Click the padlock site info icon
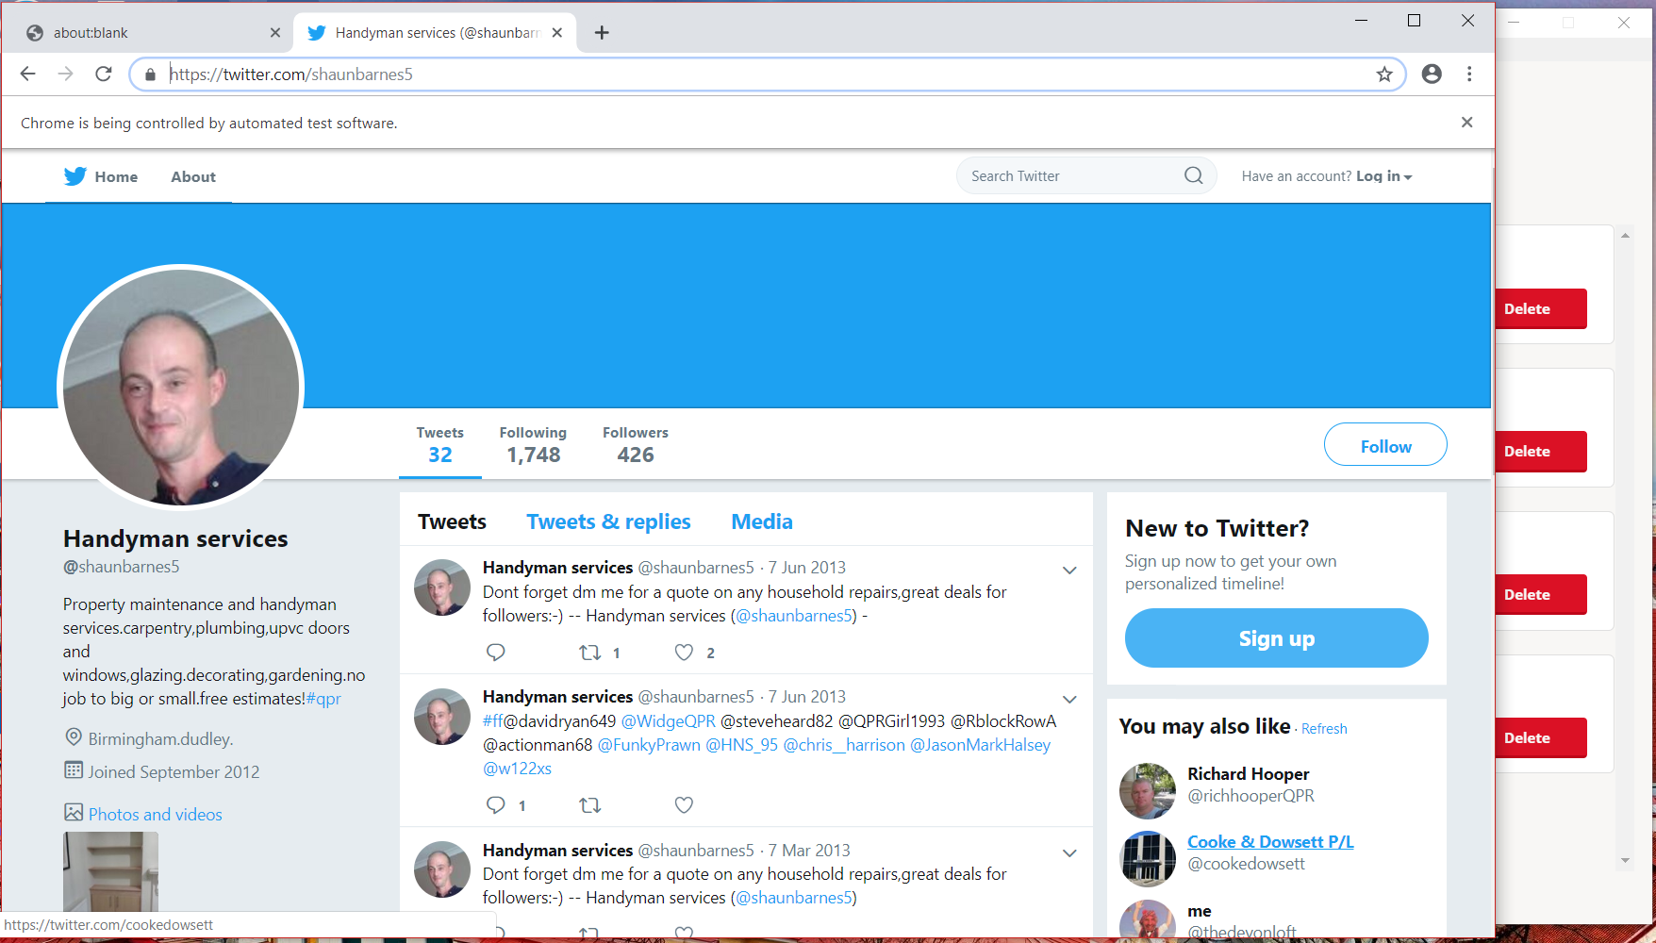The width and height of the screenshot is (1656, 943). (150, 74)
